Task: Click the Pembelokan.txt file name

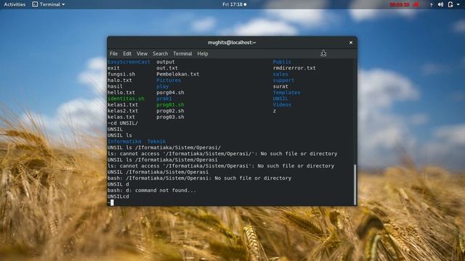Action: point(178,74)
